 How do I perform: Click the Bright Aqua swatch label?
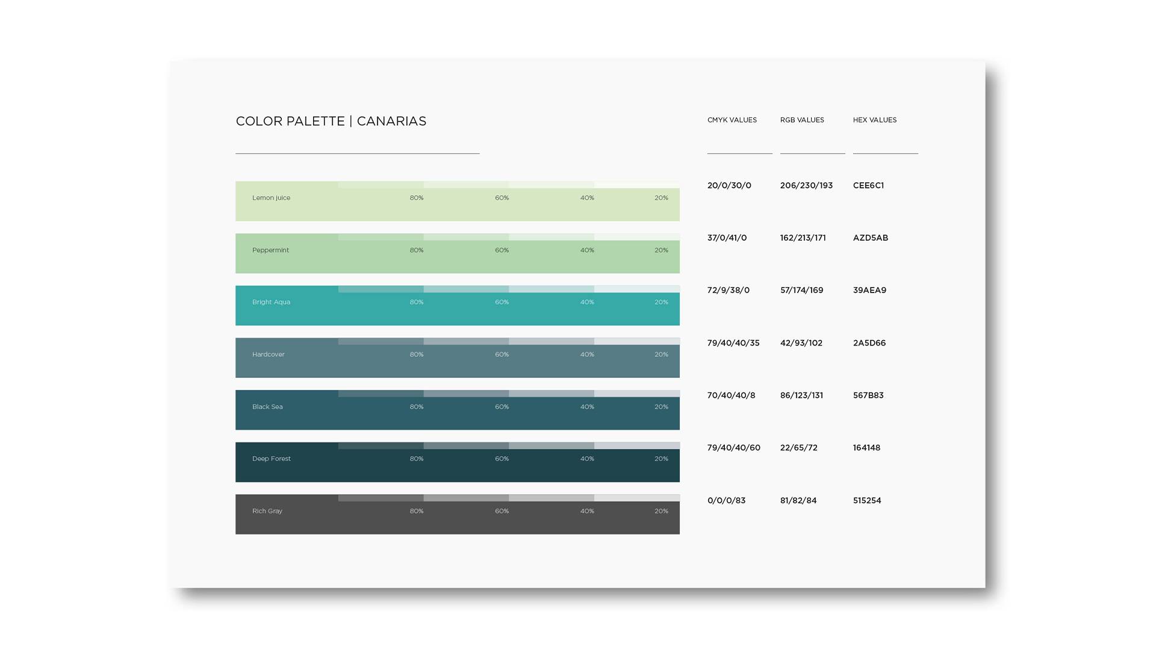point(271,302)
